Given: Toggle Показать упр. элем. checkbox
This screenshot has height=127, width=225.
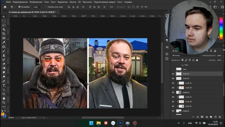Looking at the screenshot, I should pyautogui.click(x=46, y=7).
